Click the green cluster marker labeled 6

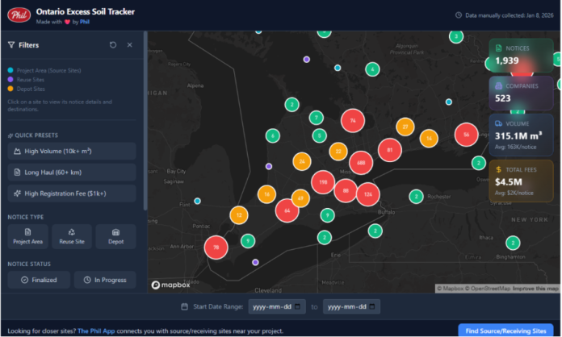(x=273, y=135)
